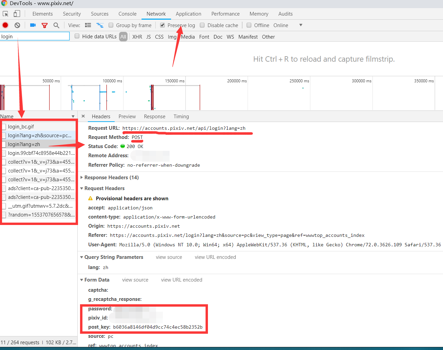This screenshot has width=443, height=350.
Task: Click the post_key value text
Action: 158,327
